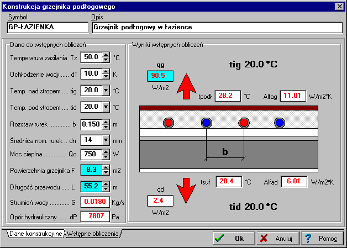Open the Tz supply temperature dropdown
Image resolution: width=347 pixels, height=248 pixels.
click(x=106, y=57)
